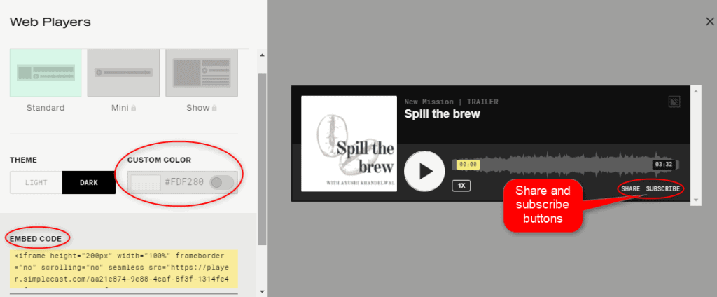Click the SUBSCRIBE button in player
The width and height of the screenshot is (717, 297).
662,189
